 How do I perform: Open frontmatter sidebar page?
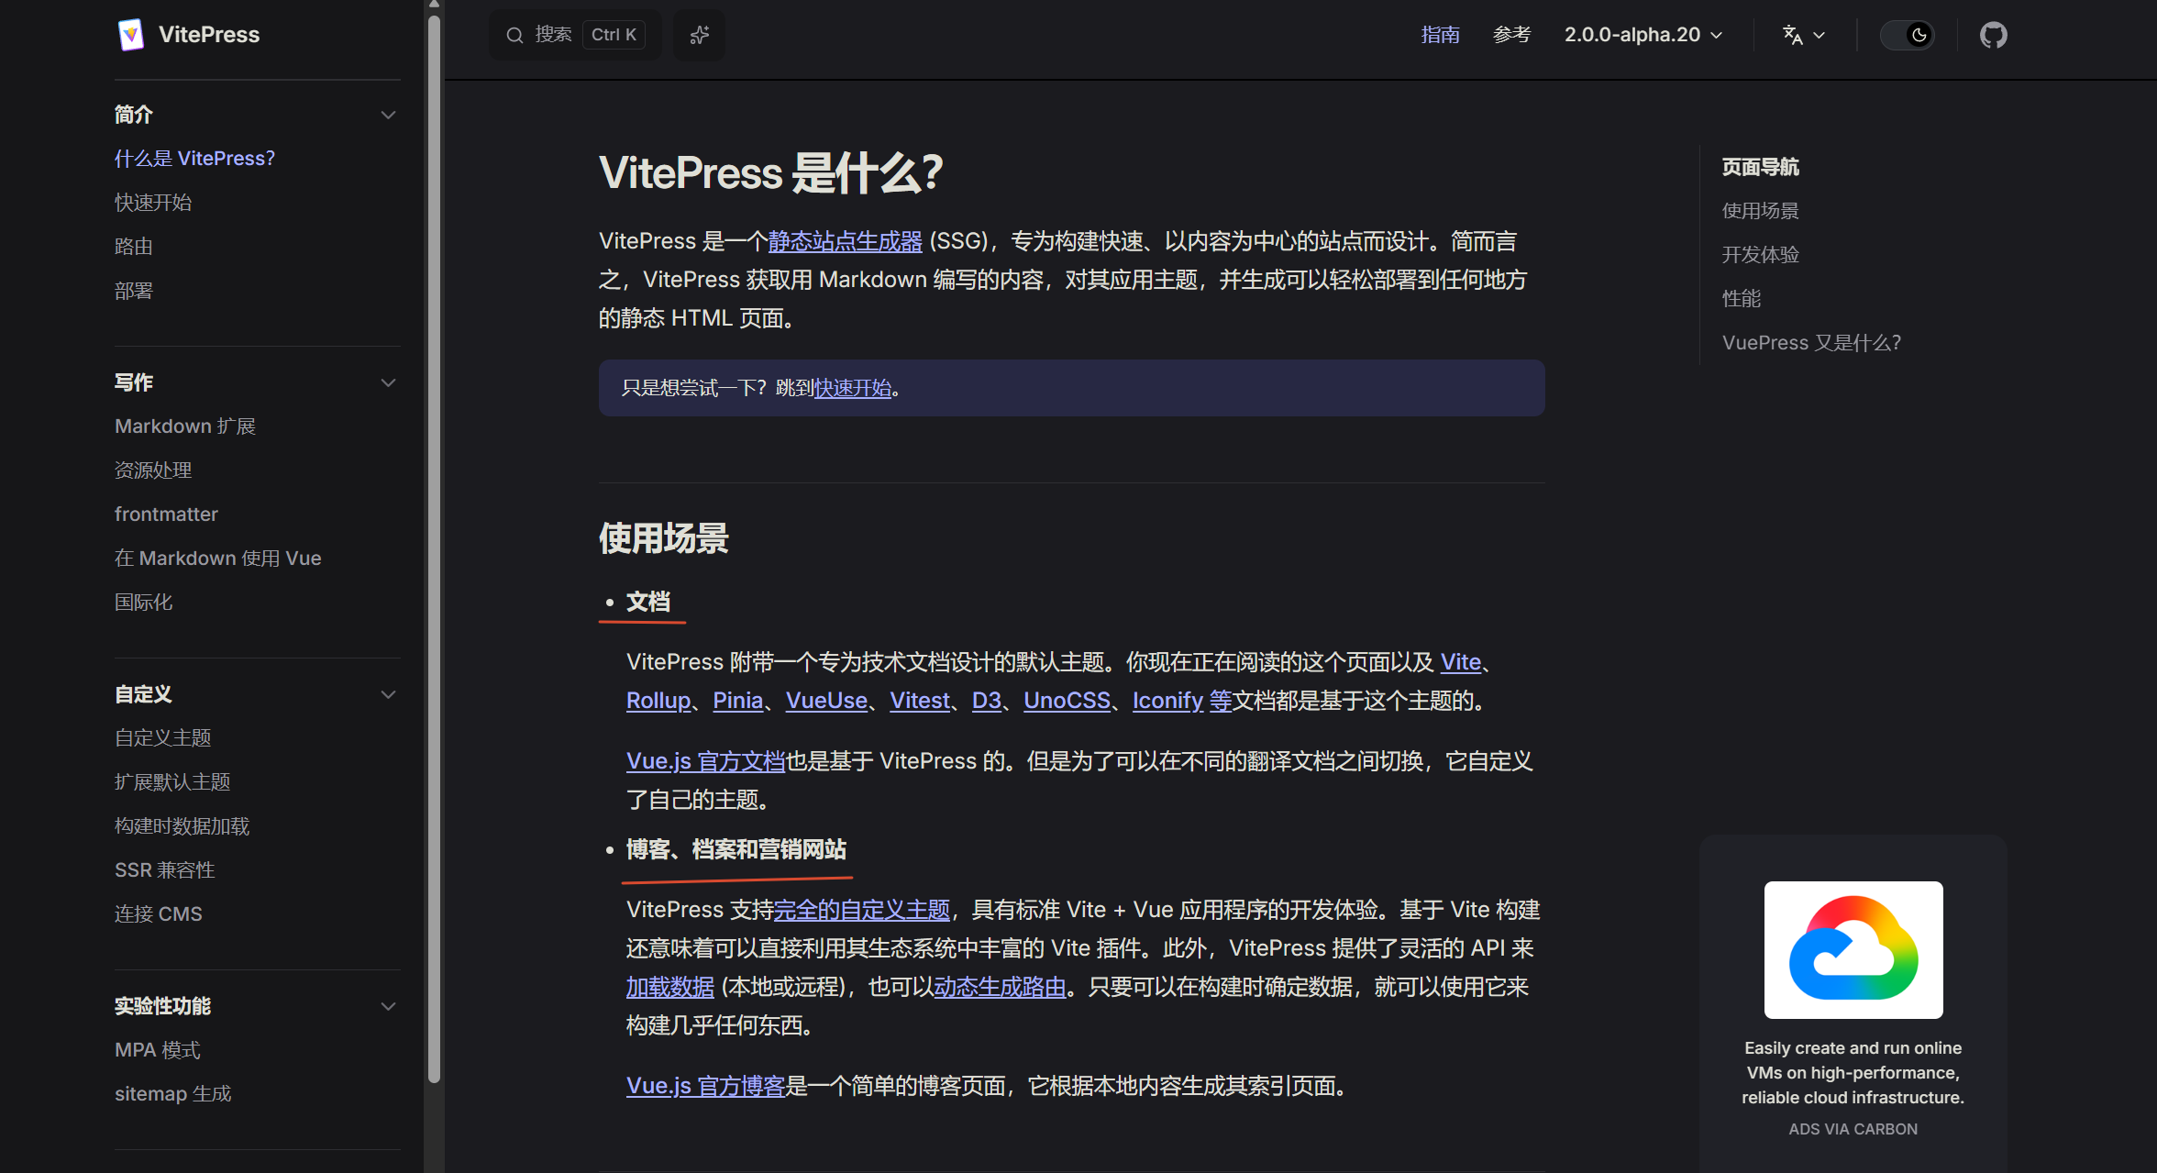tap(166, 515)
